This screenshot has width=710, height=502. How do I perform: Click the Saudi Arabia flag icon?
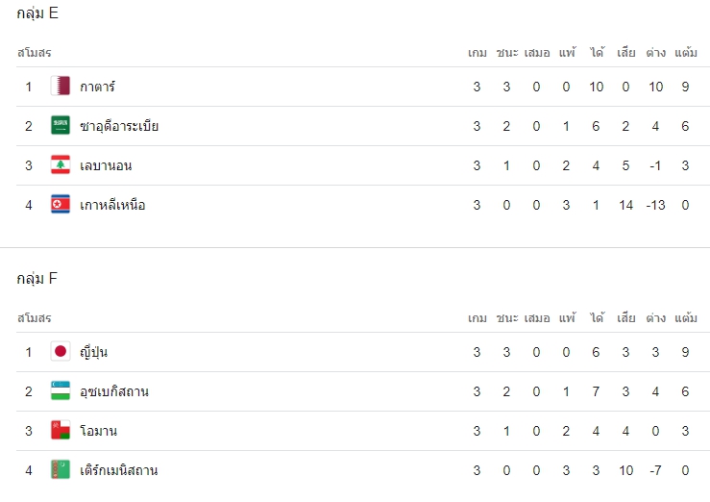[x=61, y=125]
